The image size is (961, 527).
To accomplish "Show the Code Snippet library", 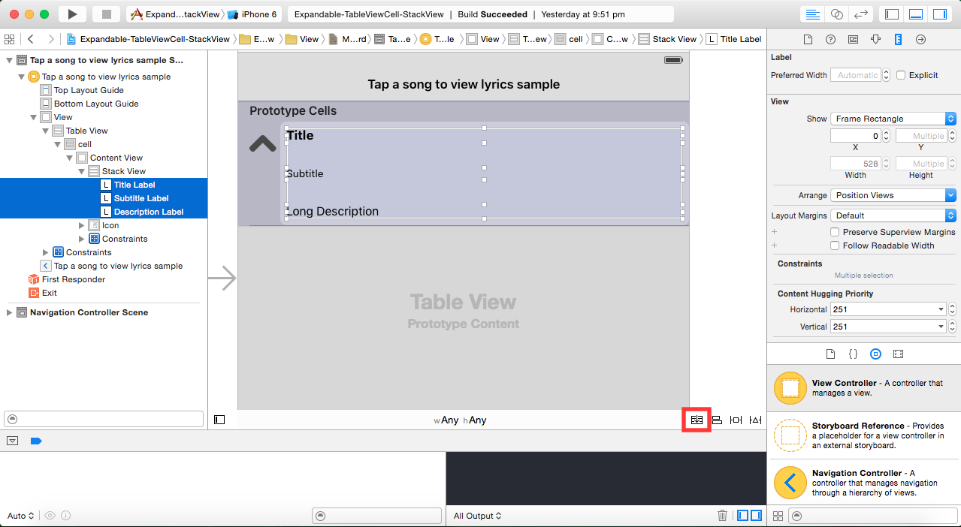I will [853, 354].
